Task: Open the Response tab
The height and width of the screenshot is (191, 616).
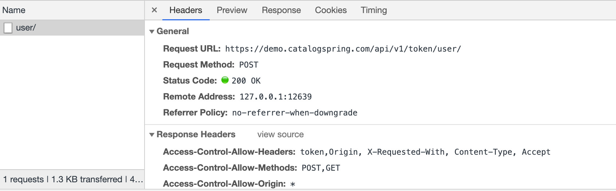Action: click(281, 10)
